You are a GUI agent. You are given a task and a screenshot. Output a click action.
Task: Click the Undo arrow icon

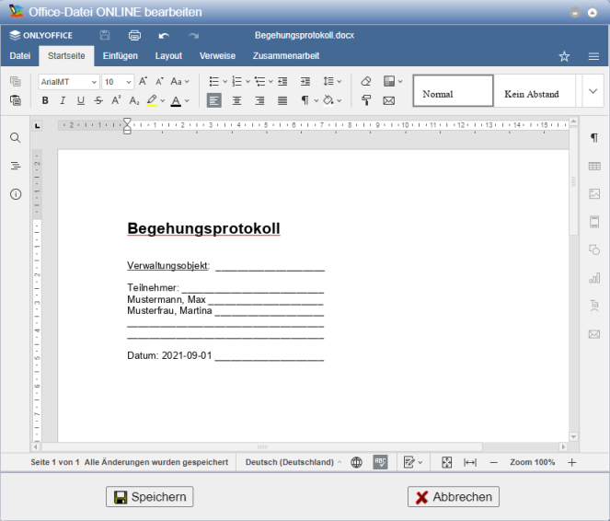click(164, 35)
